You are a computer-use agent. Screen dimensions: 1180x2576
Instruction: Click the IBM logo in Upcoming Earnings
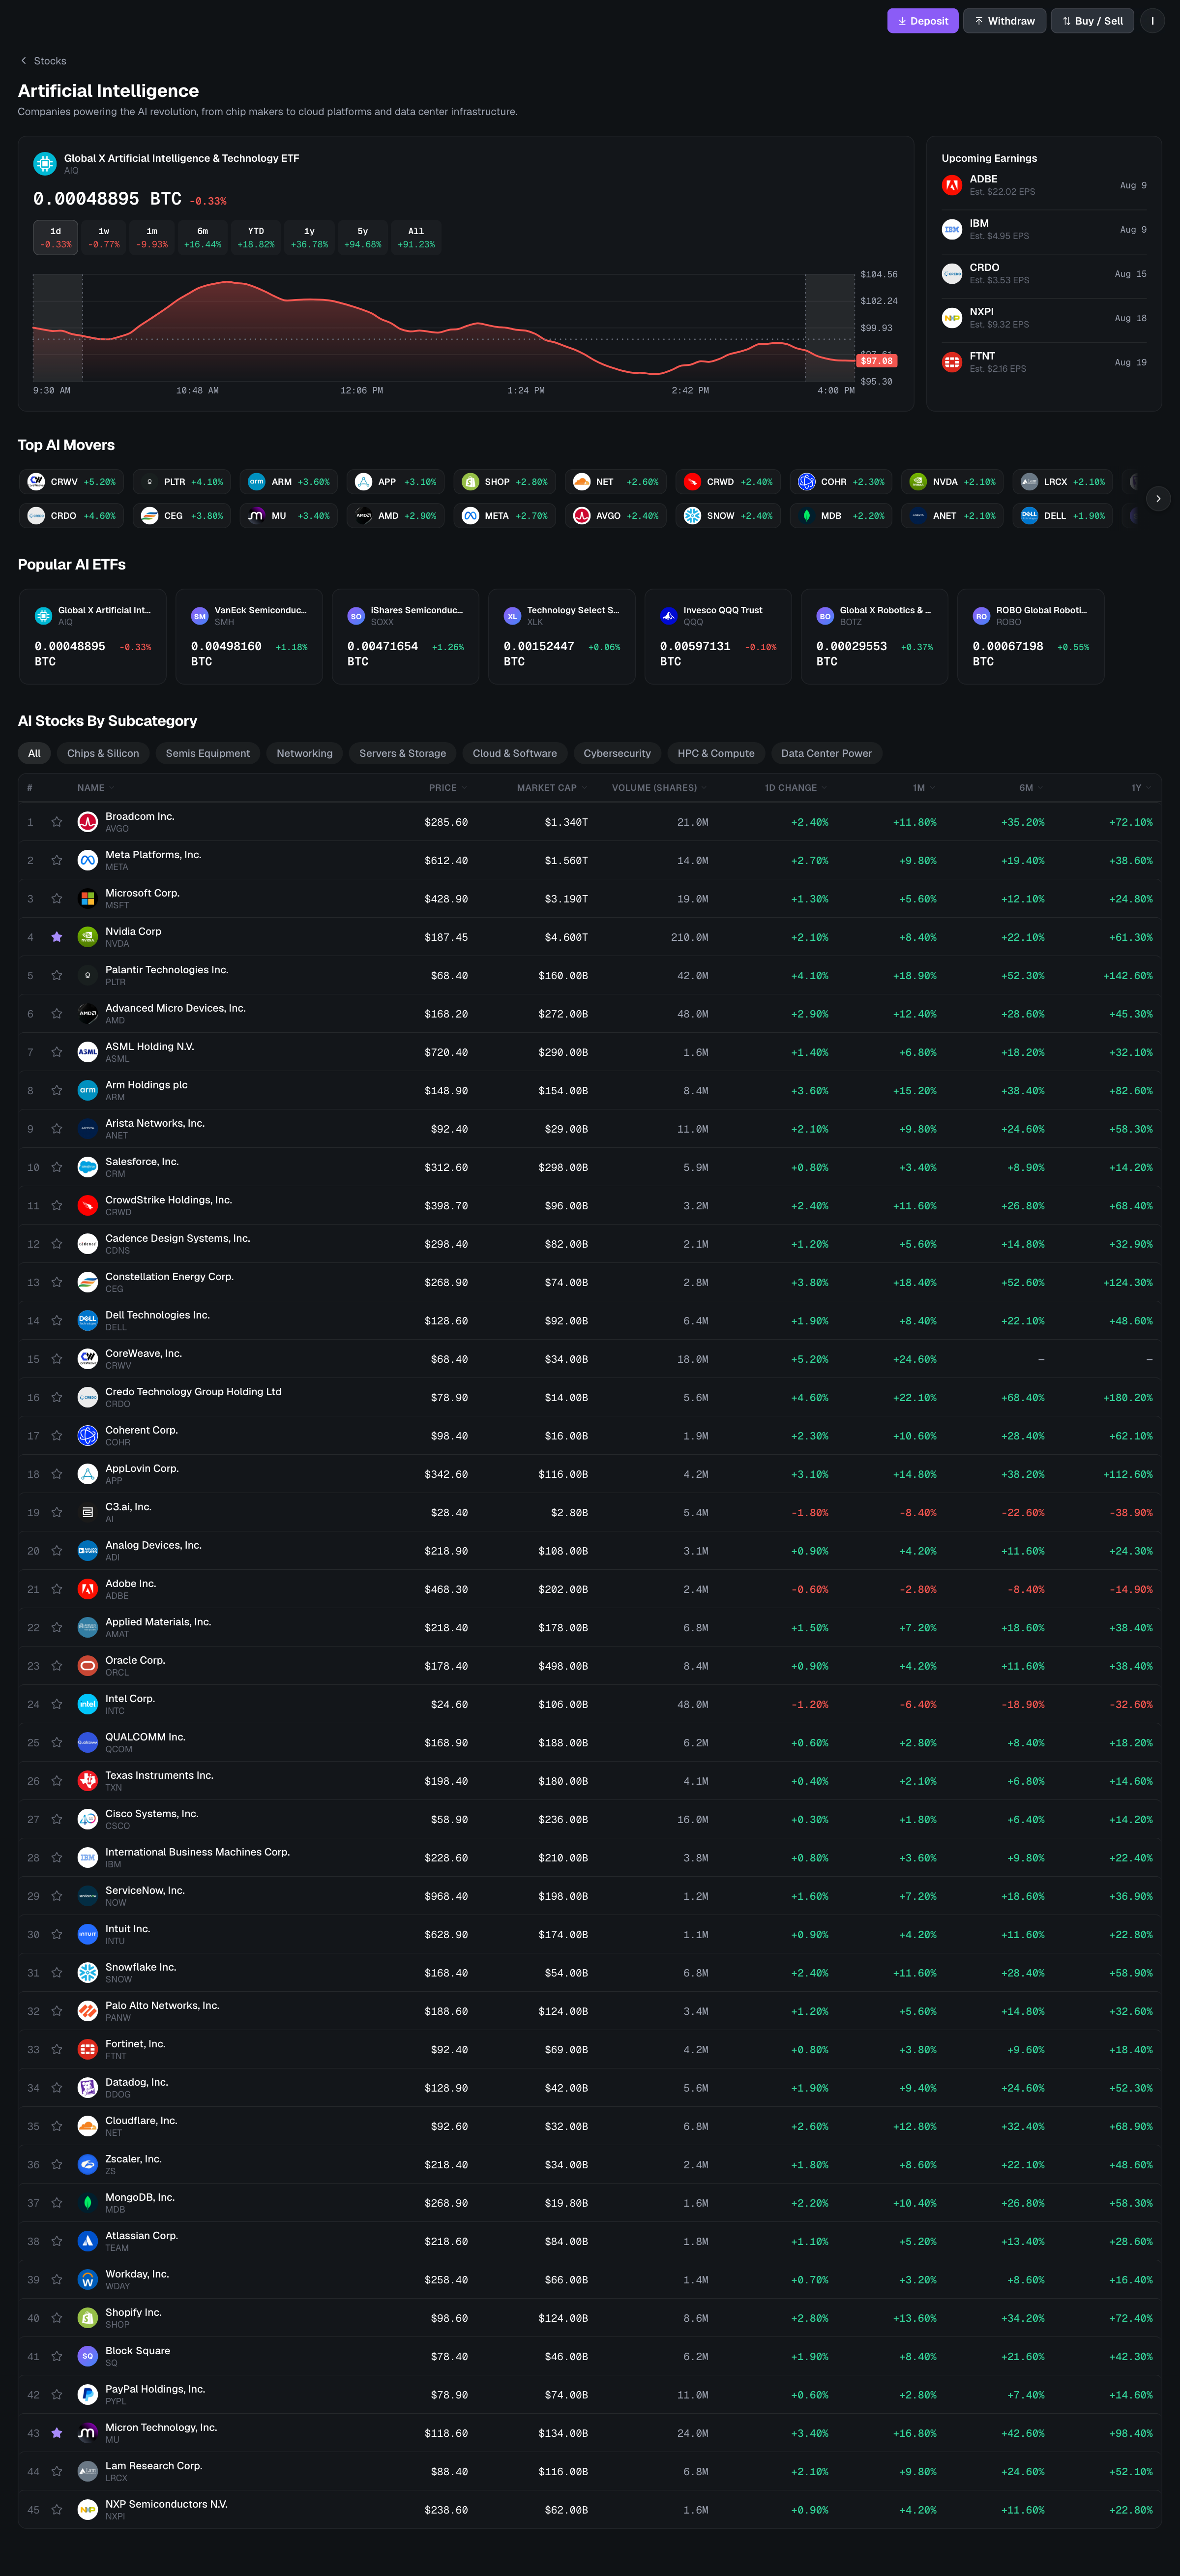[952, 229]
